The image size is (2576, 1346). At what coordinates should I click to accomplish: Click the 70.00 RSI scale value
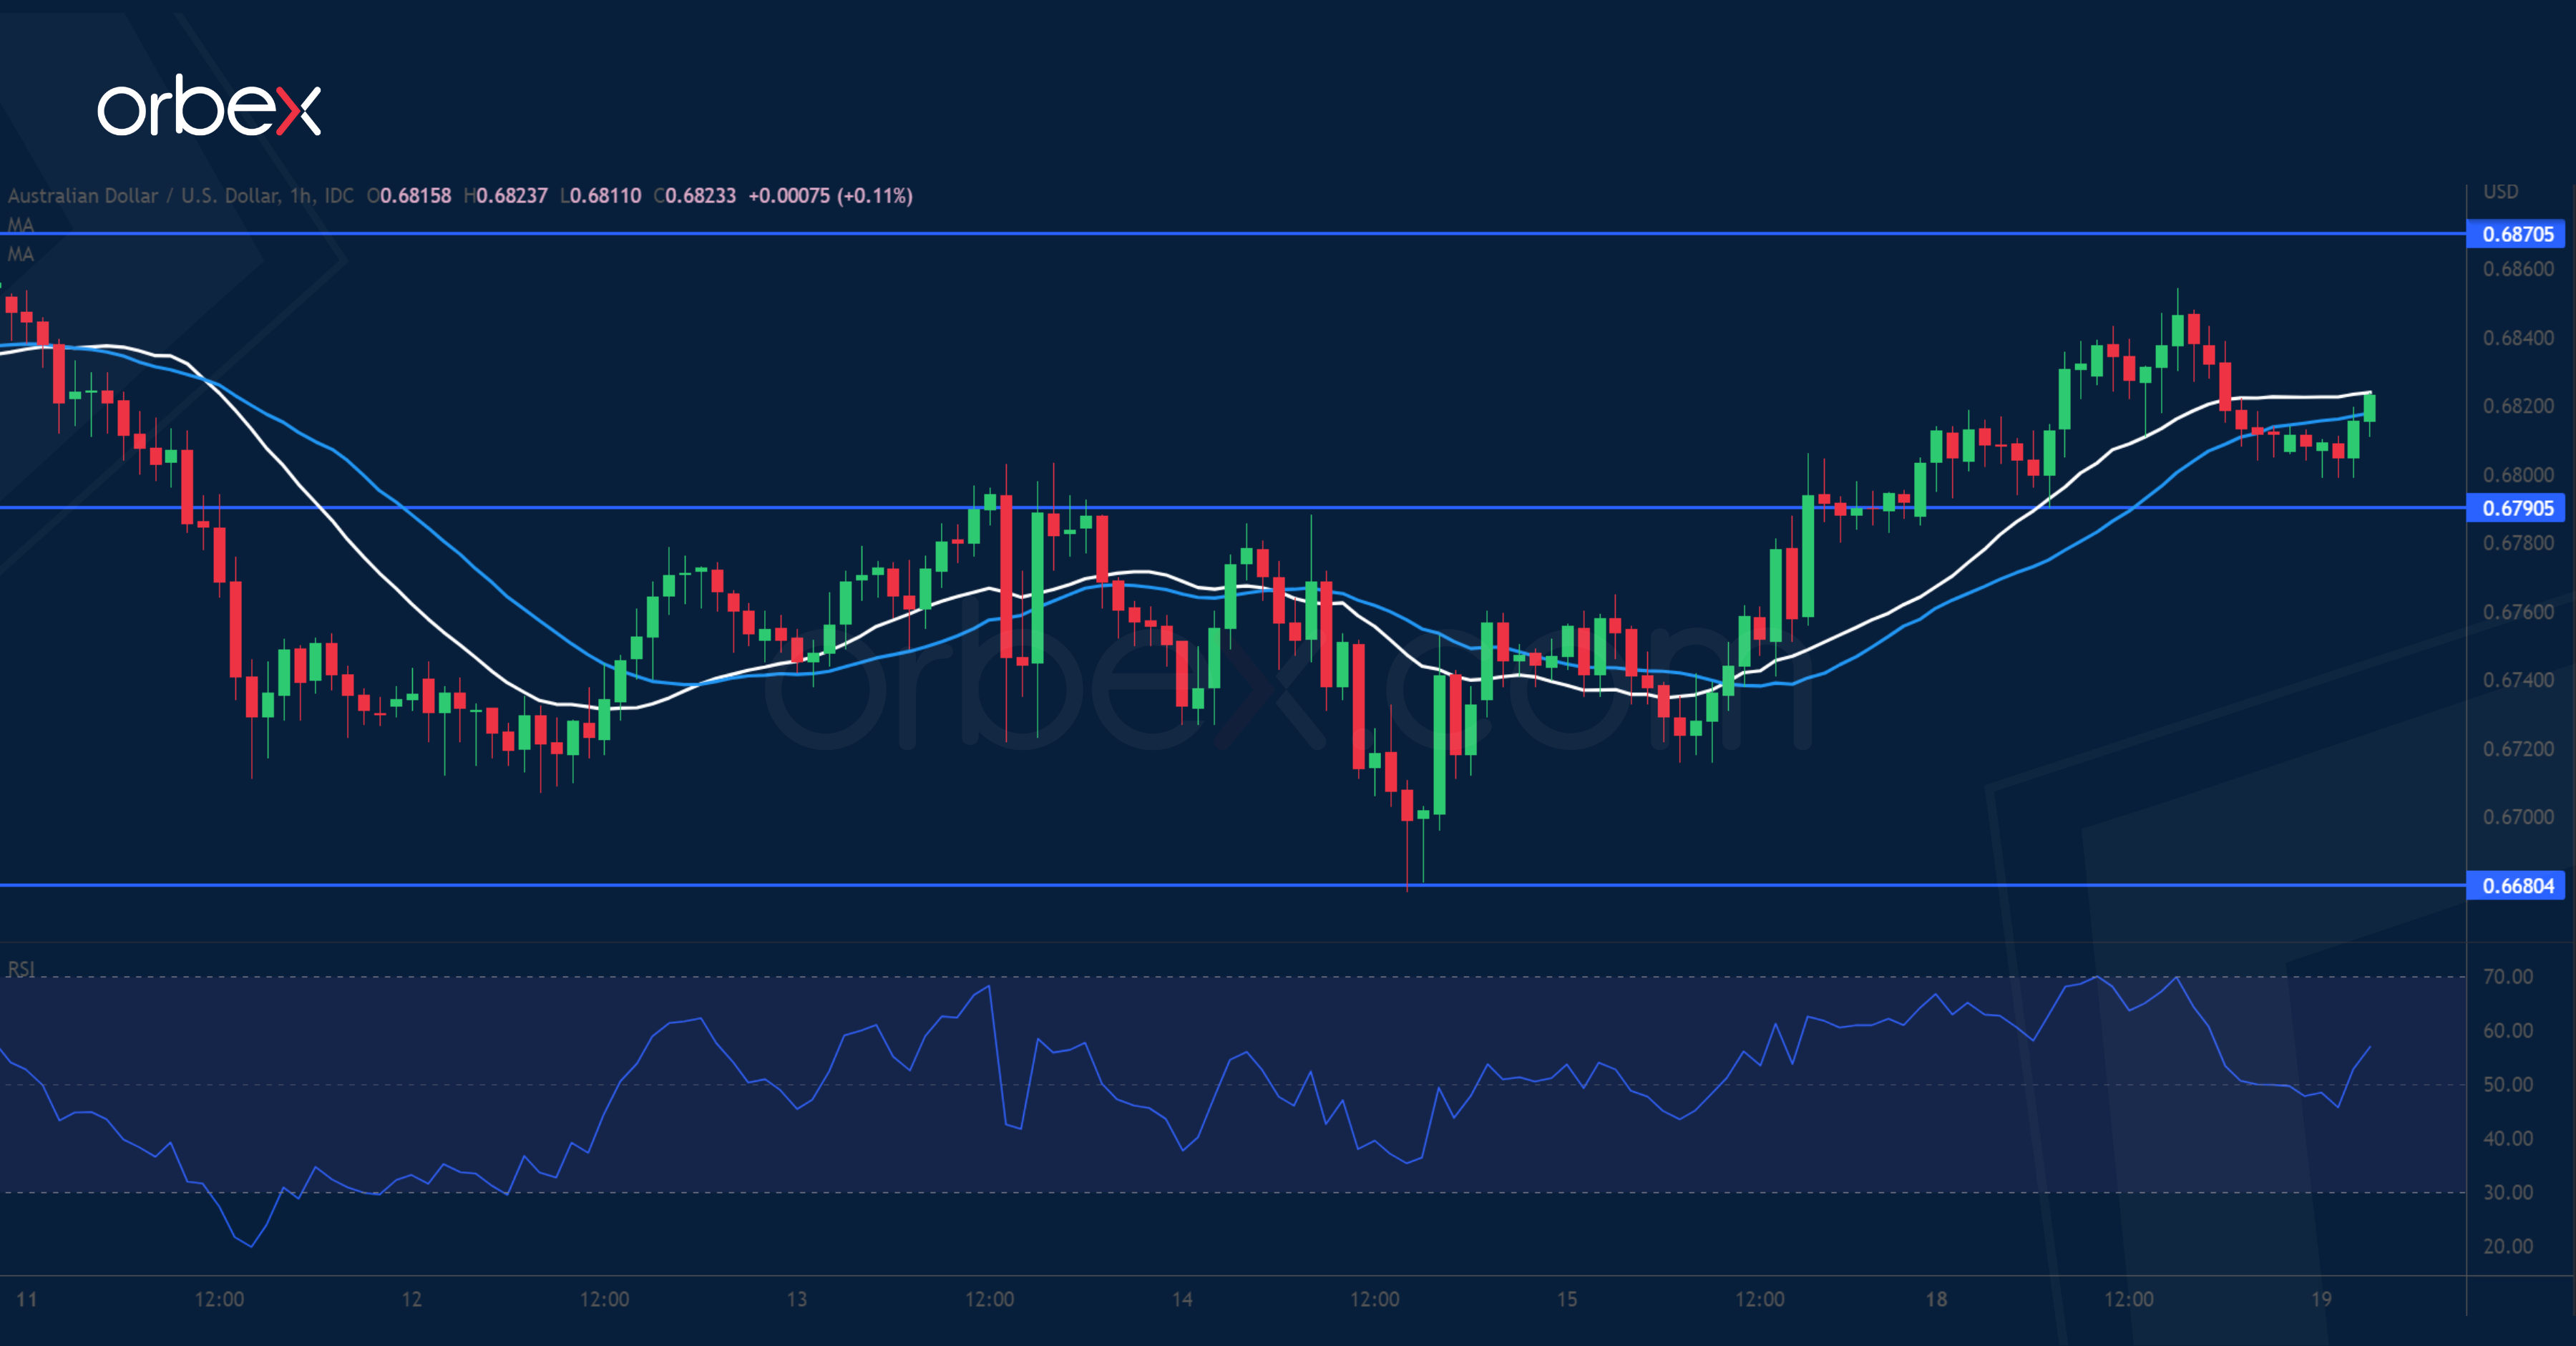coord(2507,977)
